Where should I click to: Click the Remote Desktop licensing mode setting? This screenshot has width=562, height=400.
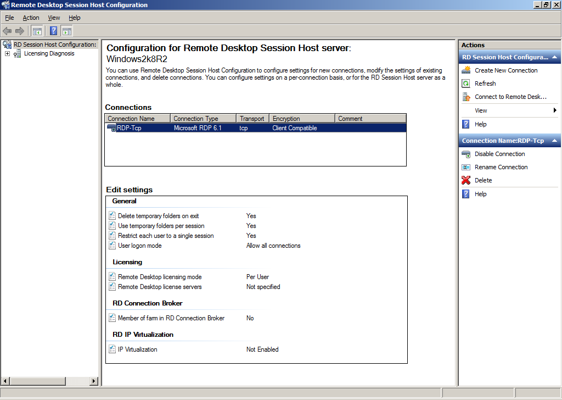point(160,277)
